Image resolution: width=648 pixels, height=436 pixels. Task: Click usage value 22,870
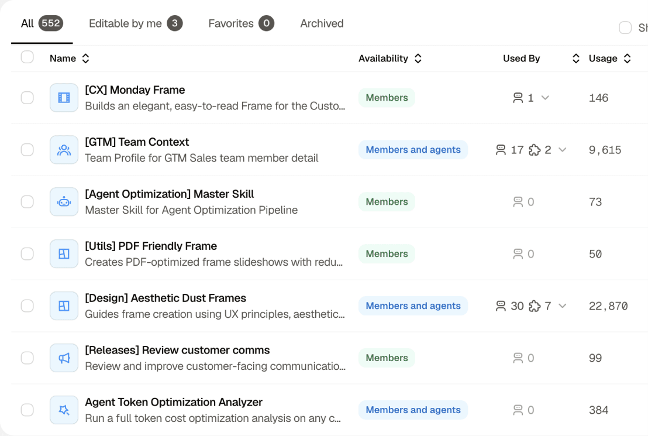(x=608, y=306)
